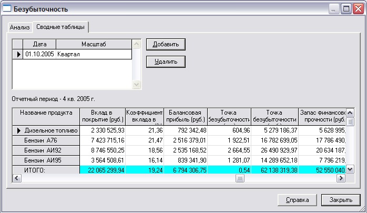This screenshot has height=213, width=367.
Task: Click the down arrow of the product table scrollbar
Action: point(350,169)
